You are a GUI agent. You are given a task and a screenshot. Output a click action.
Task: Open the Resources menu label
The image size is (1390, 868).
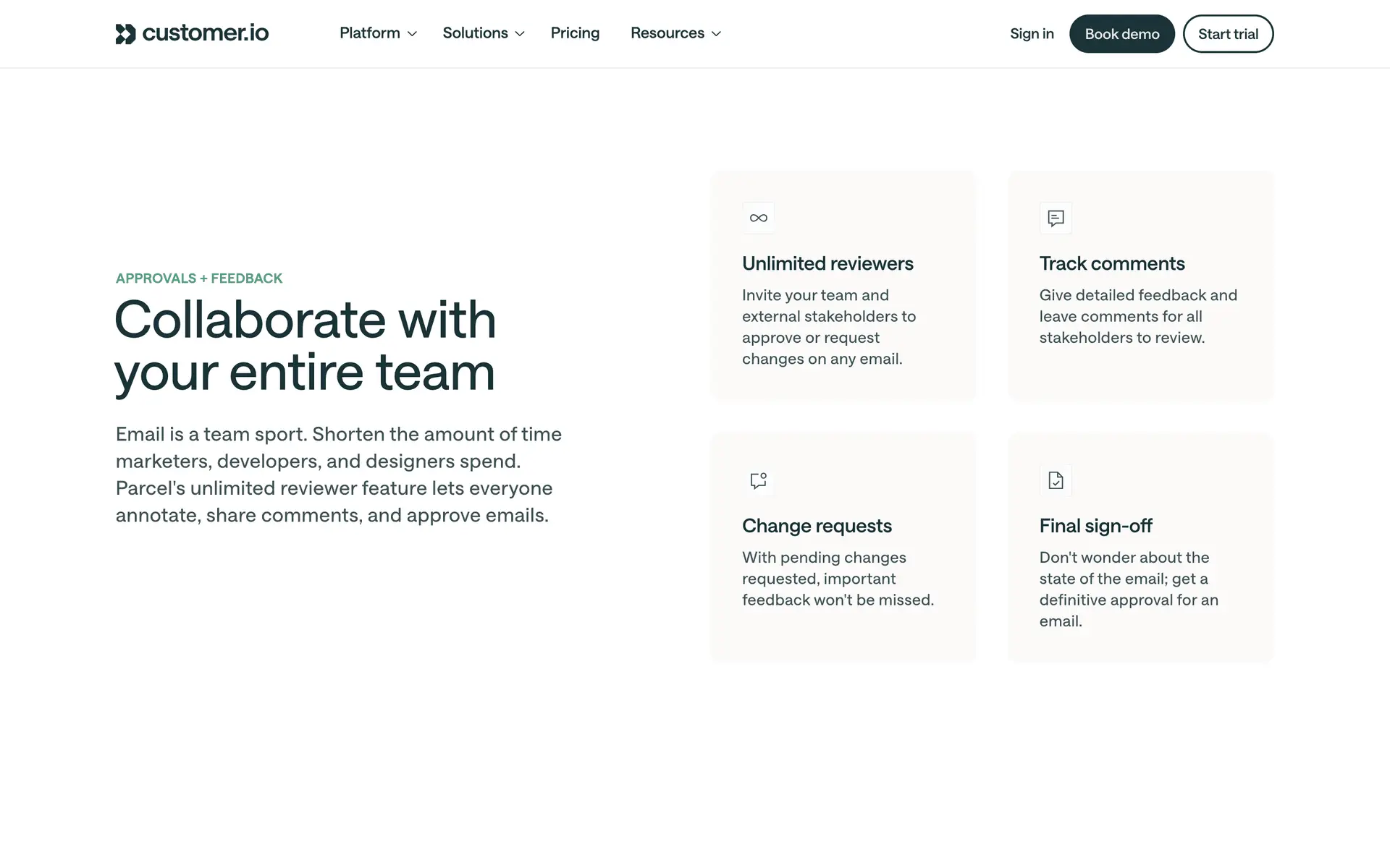667,33
